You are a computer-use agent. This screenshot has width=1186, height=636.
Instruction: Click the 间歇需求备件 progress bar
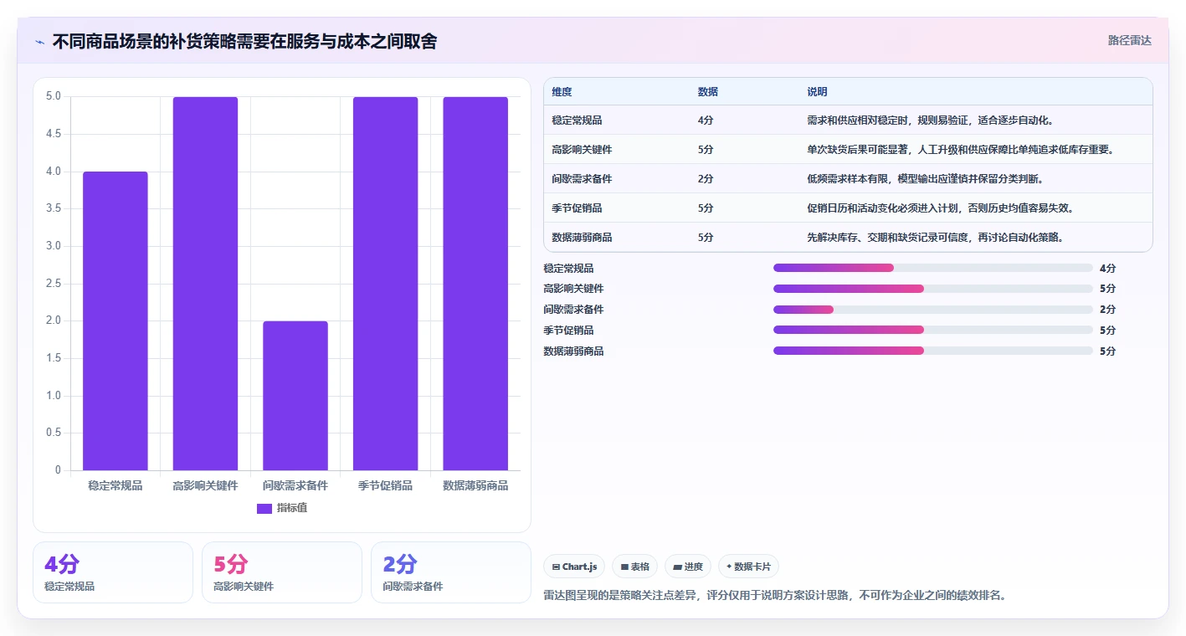[933, 310]
